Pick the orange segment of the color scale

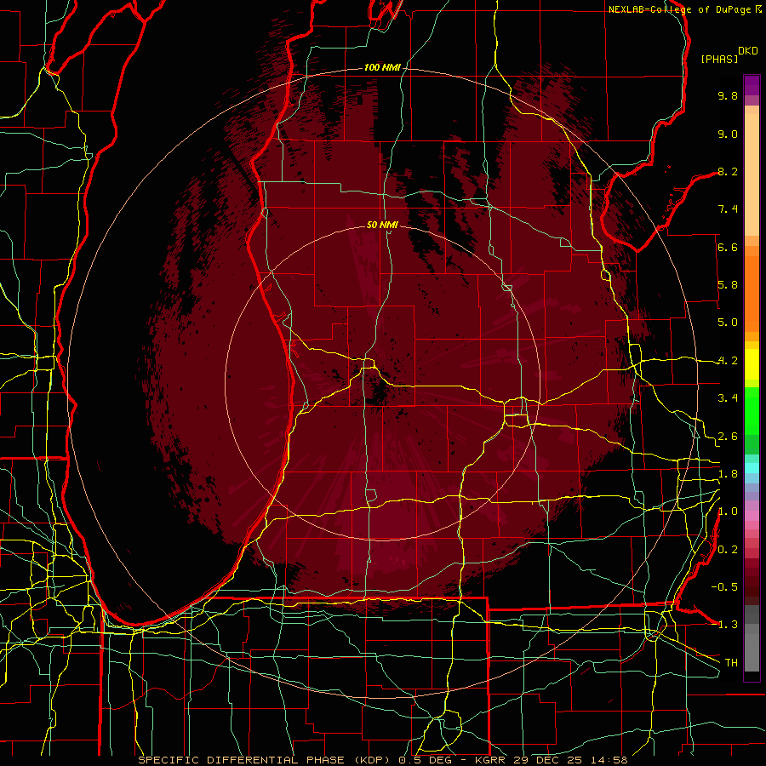coord(752,293)
